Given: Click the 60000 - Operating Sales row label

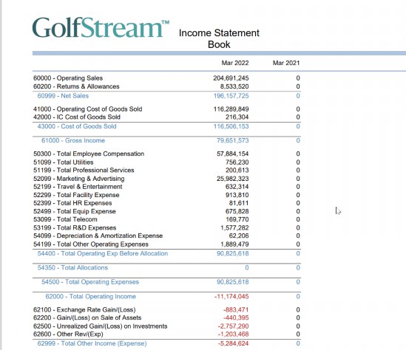Looking at the screenshot, I should [68, 78].
